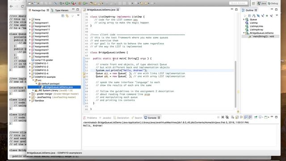Open the Run button dropdown arrow
The height and width of the screenshot is (161, 286).
tap(70, 3)
